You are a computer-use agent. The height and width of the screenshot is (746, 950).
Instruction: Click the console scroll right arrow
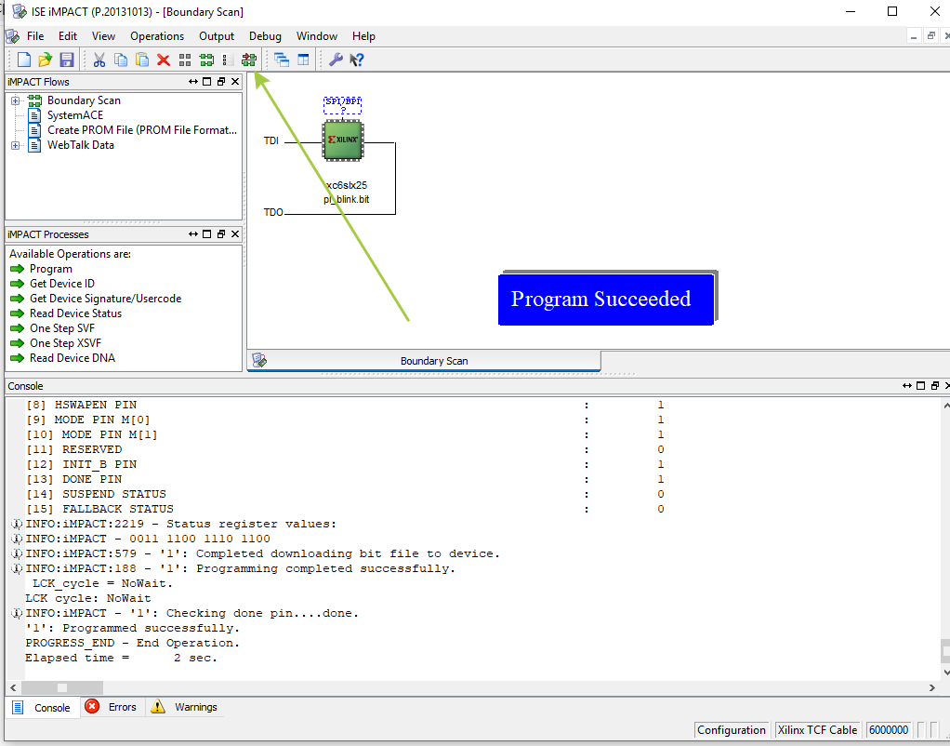[x=931, y=687]
